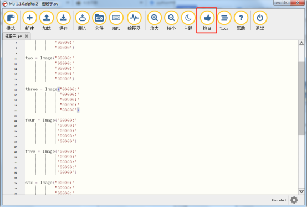The image size is (307, 208).
Task: Open the 绘图器 plotter
Action: [x=134, y=20]
